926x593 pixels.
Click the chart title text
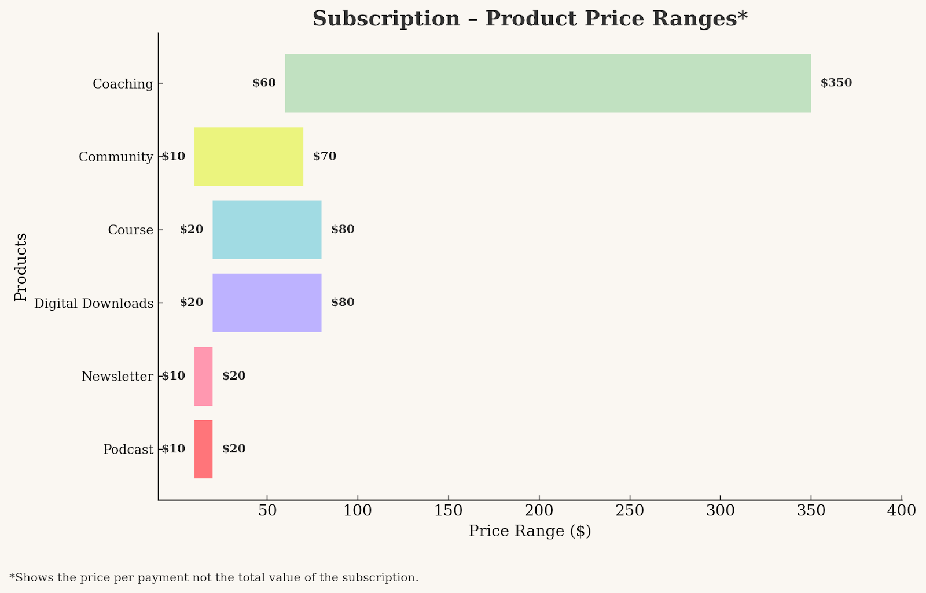(530, 19)
